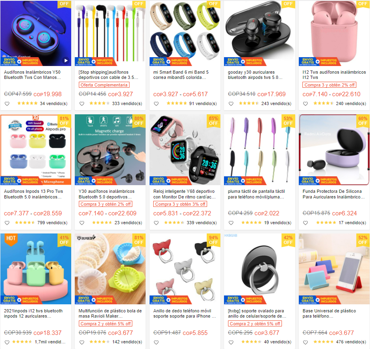The height and width of the screenshot is (349, 370).
Task: Open the Reloj inteligente Y68 product image
Action: tap(185, 150)
